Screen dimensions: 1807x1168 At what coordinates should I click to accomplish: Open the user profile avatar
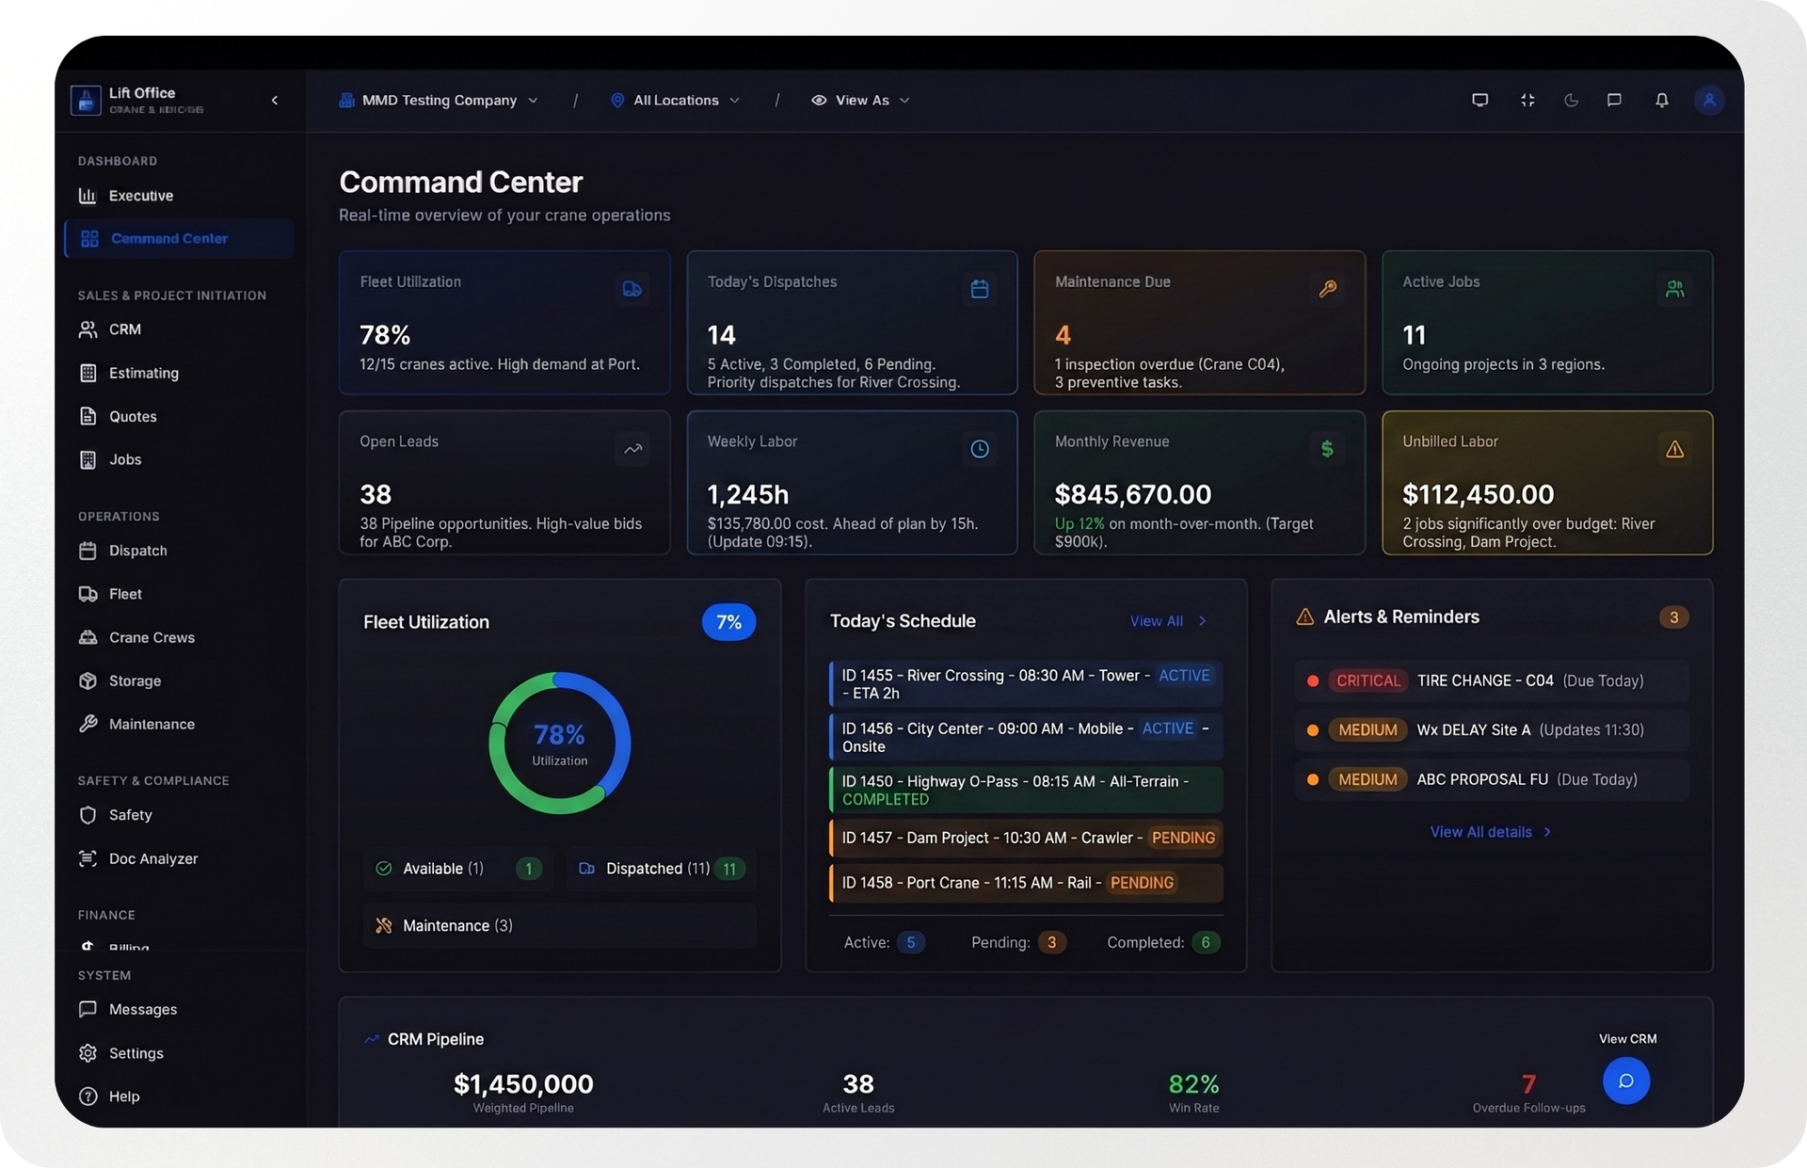tap(1709, 100)
